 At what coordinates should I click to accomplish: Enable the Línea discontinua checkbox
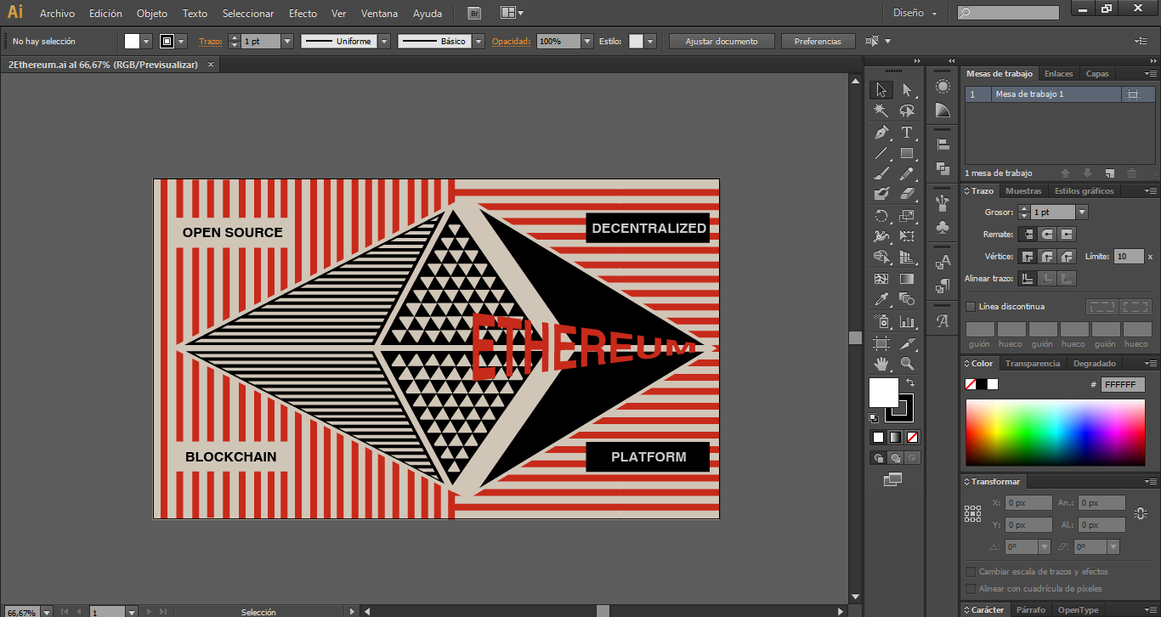[x=971, y=307]
